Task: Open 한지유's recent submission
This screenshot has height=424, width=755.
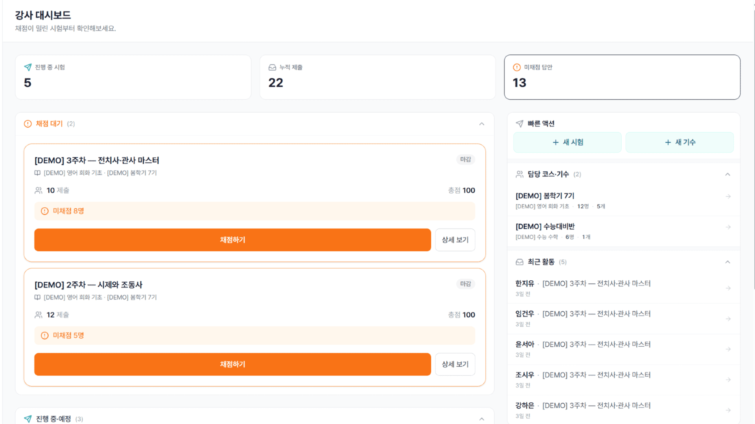Action: 624,288
